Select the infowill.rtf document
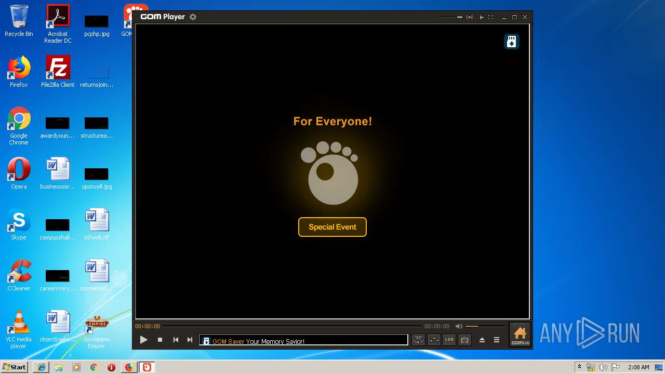Image resolution: width=665 pixels, height=374 pixels. coord(97,224)
